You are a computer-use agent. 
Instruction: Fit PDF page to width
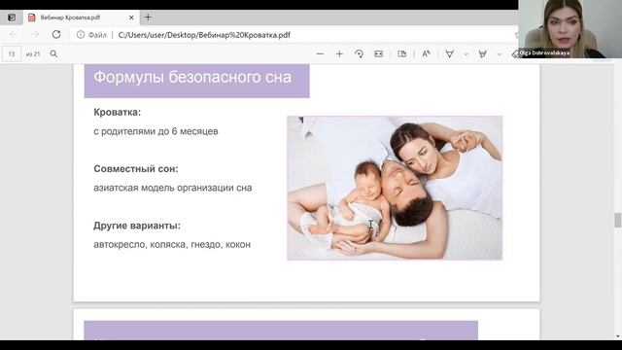coord(378,54)
